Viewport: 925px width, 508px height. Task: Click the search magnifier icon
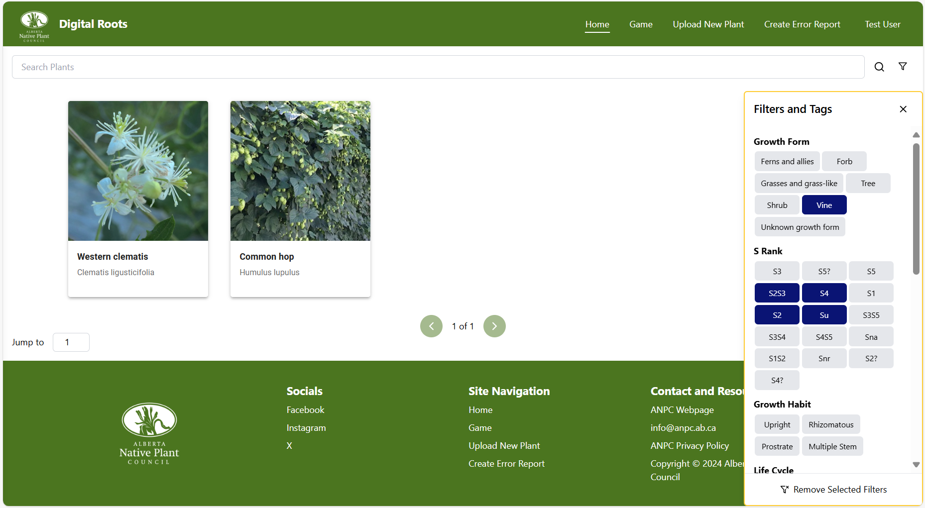(x=879, y=67)
